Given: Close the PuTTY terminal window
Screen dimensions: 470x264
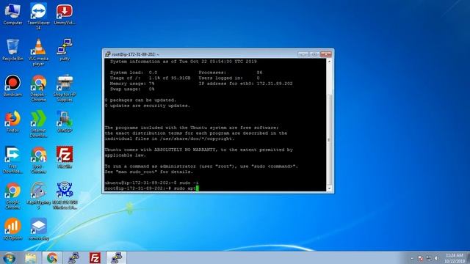Looking at the screenshot, I should (x=325, y=54).
